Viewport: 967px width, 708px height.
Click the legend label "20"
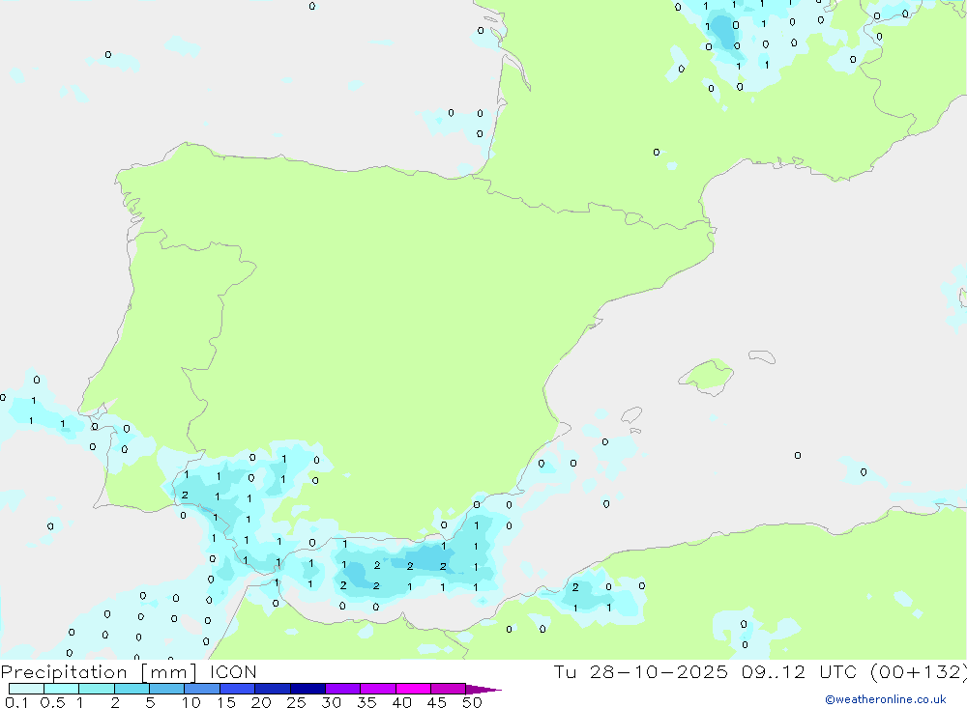261,702
